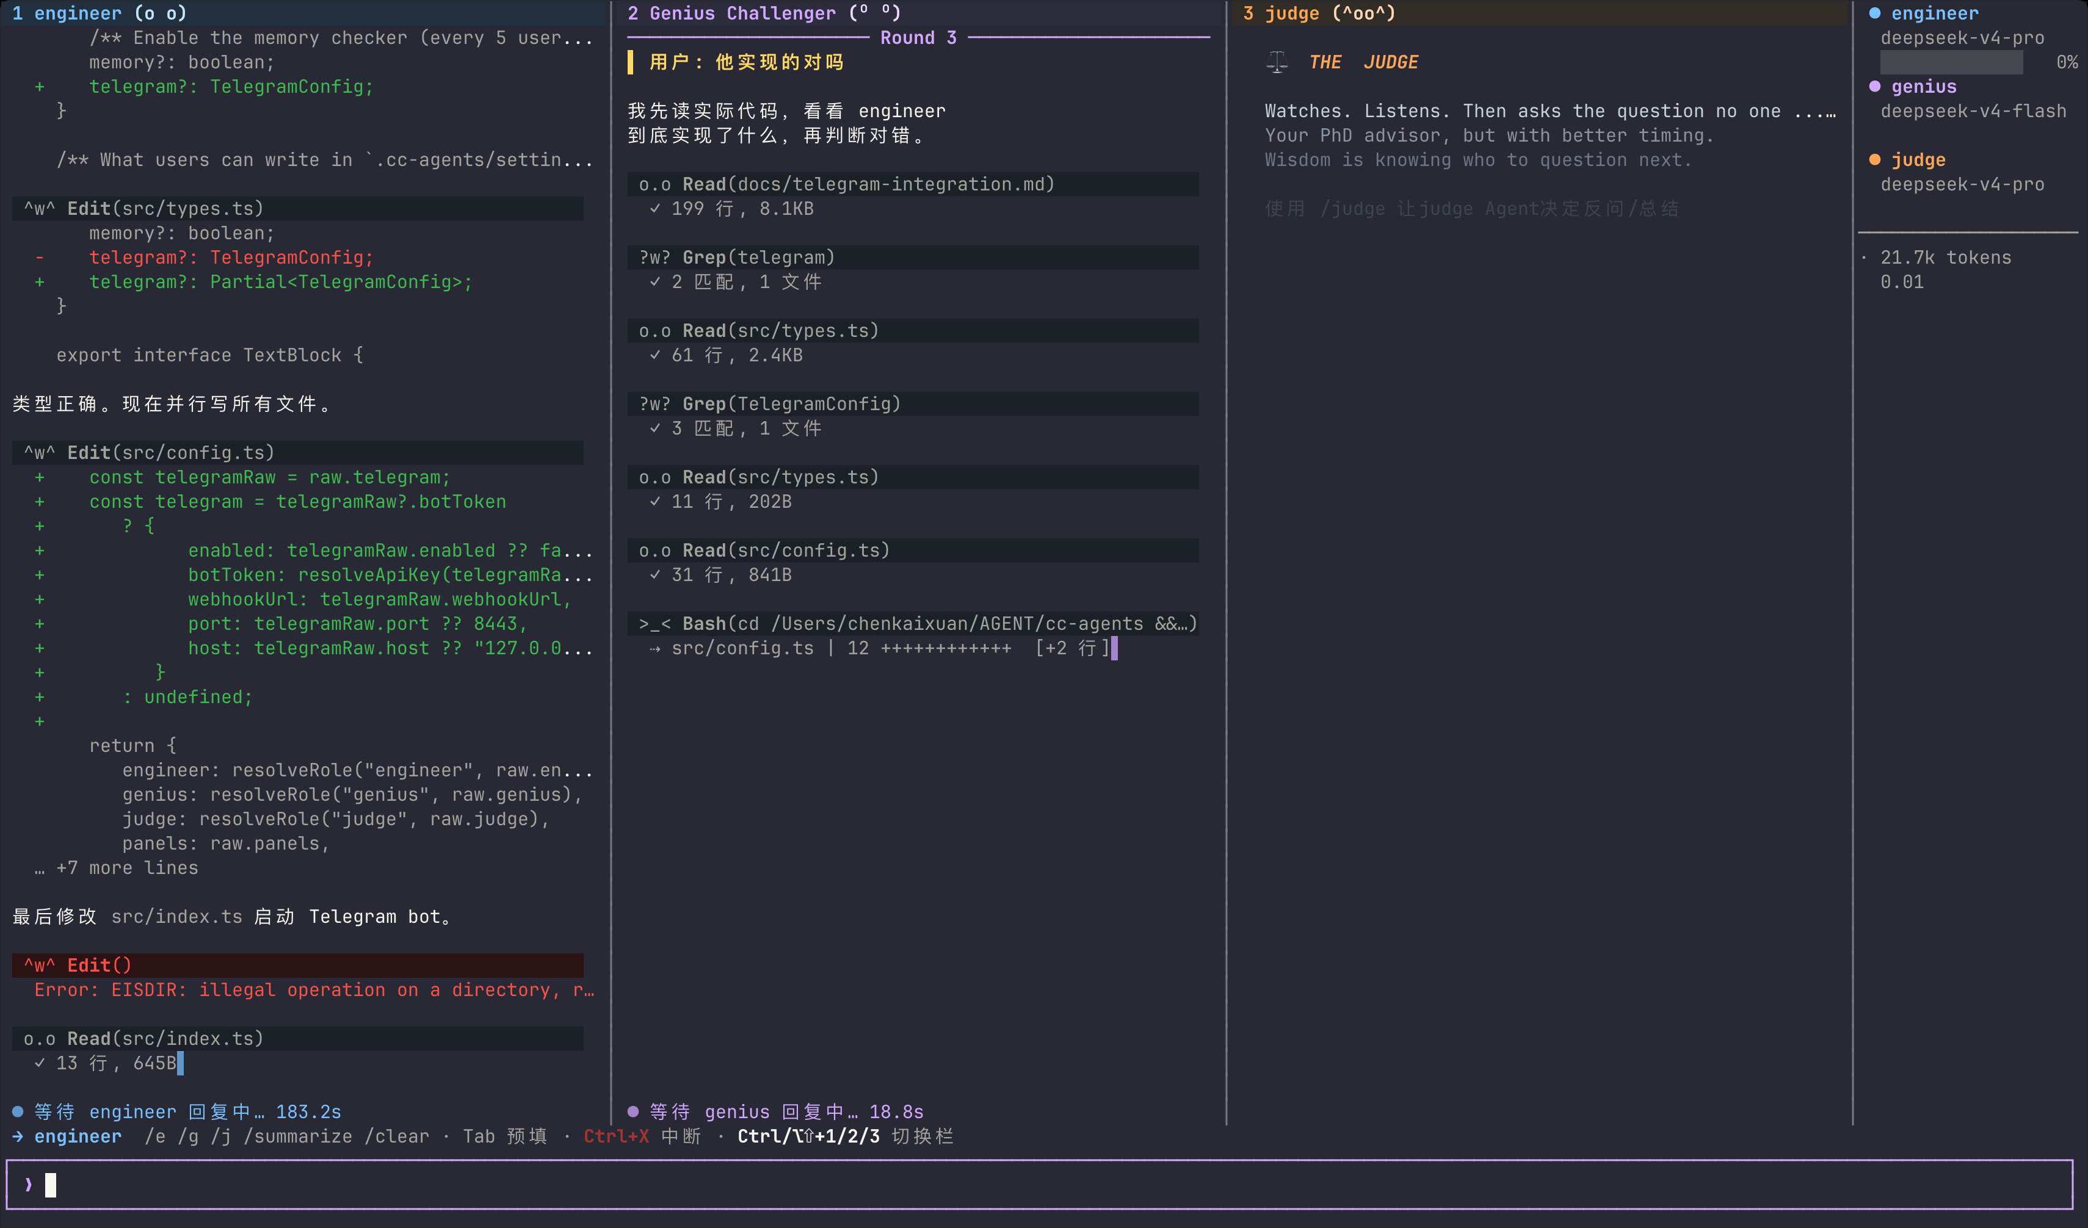Click the ^w^ face icon on the red Edit() row
This screenshot has height=1228, width=2088.
[40, 966]
